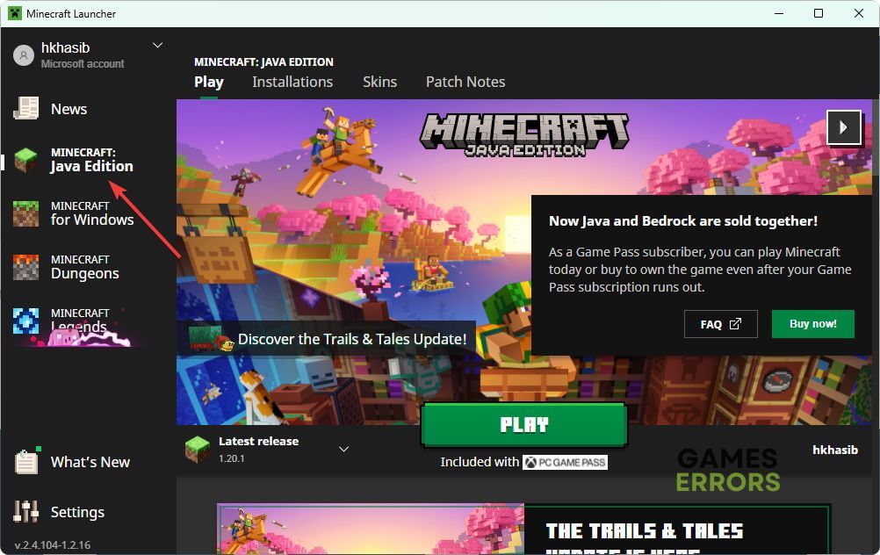The height and width of the screenshot is (555, 880).
Task: Switch to the Installations tab
Action: pos(292,82)
